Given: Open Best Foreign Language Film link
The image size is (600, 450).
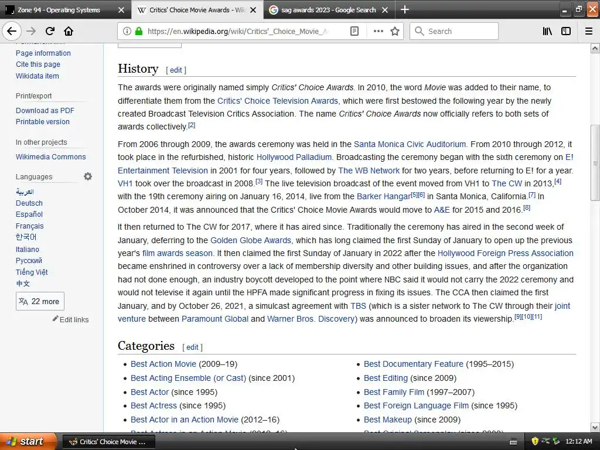Looking at the screenshot, I should click(x=416, y=405).
